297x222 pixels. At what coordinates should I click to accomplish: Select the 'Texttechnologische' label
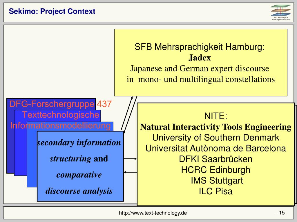point(61,115)
